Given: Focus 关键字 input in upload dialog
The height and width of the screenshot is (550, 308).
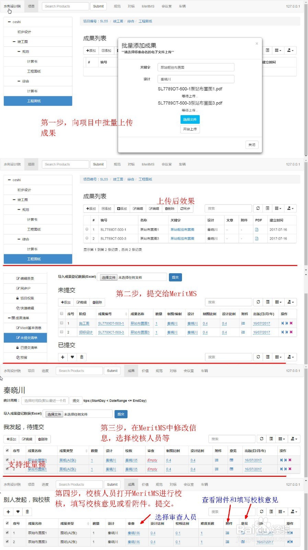Looking at the screenshot, I should [x=196, y=67].
